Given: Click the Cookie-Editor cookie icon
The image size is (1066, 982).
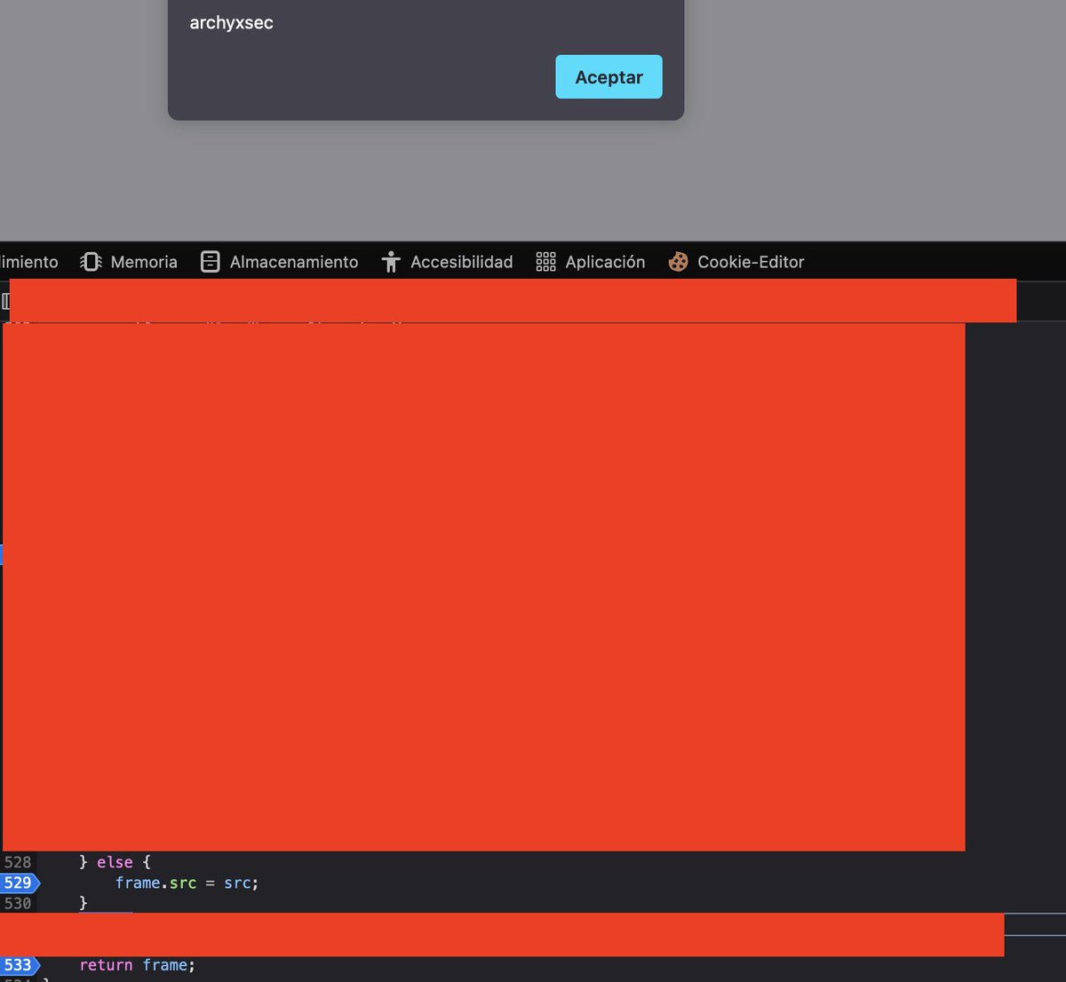Looking at the screenshot, I should pyautogui.click(x=678, y=262).
